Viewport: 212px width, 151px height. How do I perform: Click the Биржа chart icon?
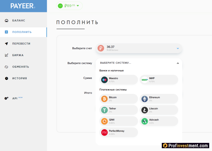pyautogui.click(x=6, y=55)
